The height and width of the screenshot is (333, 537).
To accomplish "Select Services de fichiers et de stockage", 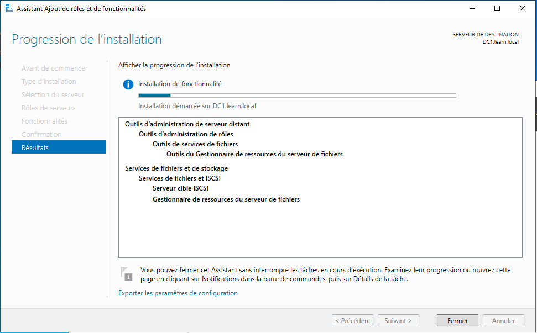I will [176, 168].
